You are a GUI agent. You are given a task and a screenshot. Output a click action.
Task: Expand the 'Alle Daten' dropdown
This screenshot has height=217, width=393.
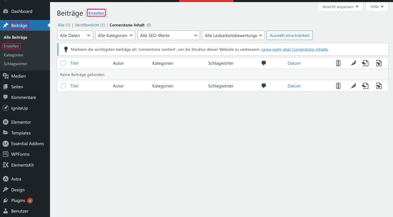(x=75, y=35)
